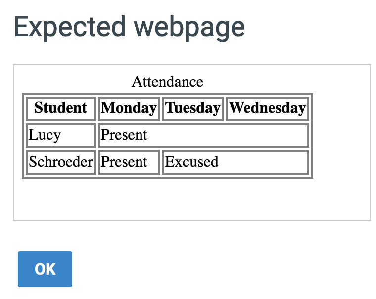Select the Monday column header
Viewport: 376px width, 299px height.
point(129,108)
